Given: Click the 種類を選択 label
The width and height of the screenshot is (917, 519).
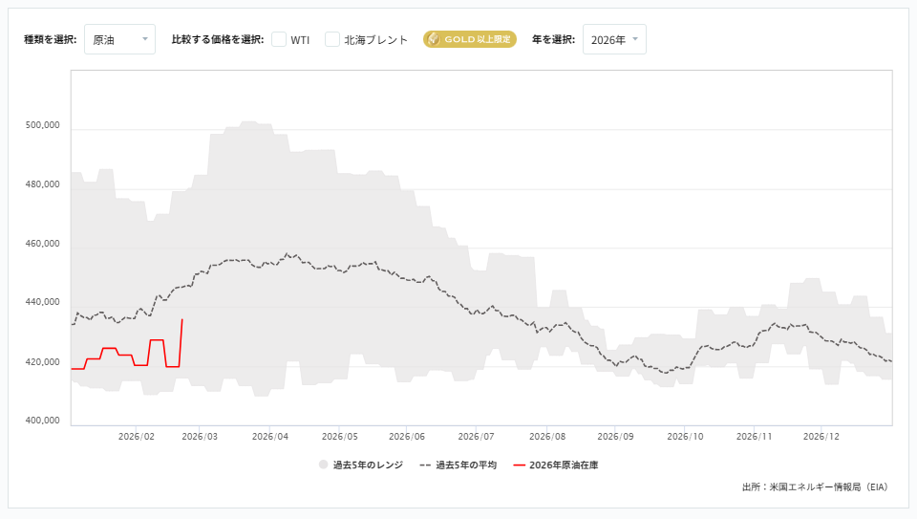Looking at the screenshot, I should tap(51, 39).
